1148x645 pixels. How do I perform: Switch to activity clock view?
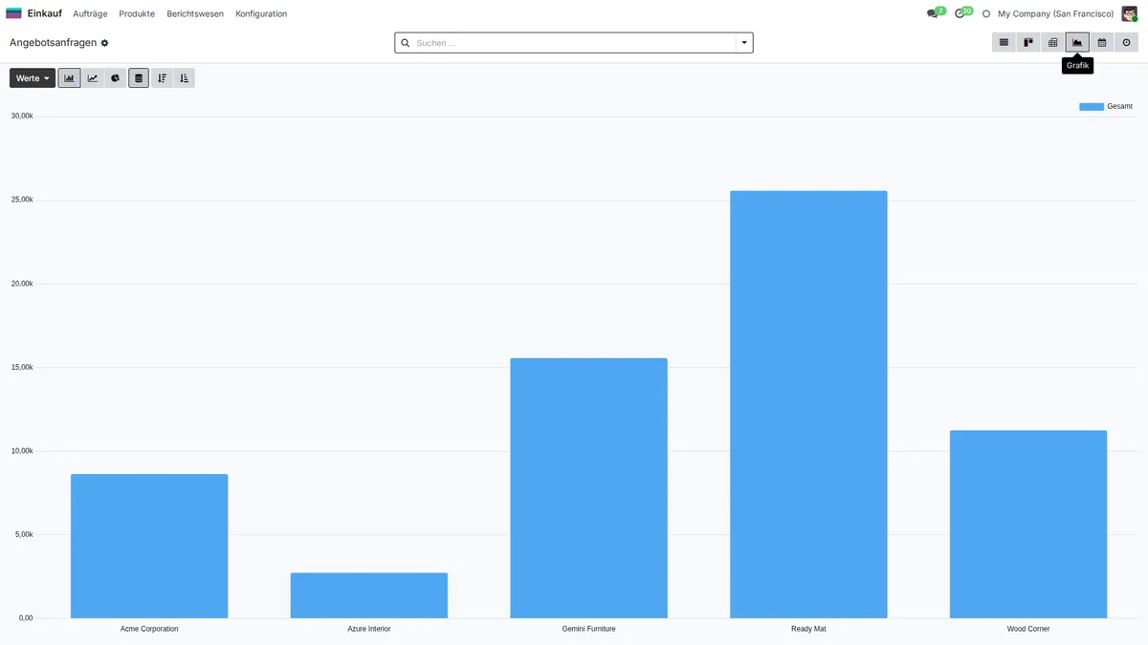(x=1126, y=43)
